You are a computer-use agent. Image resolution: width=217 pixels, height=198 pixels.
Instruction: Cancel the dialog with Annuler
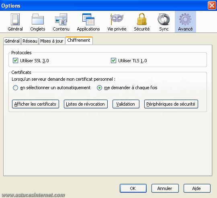click(x=165, y=188)
